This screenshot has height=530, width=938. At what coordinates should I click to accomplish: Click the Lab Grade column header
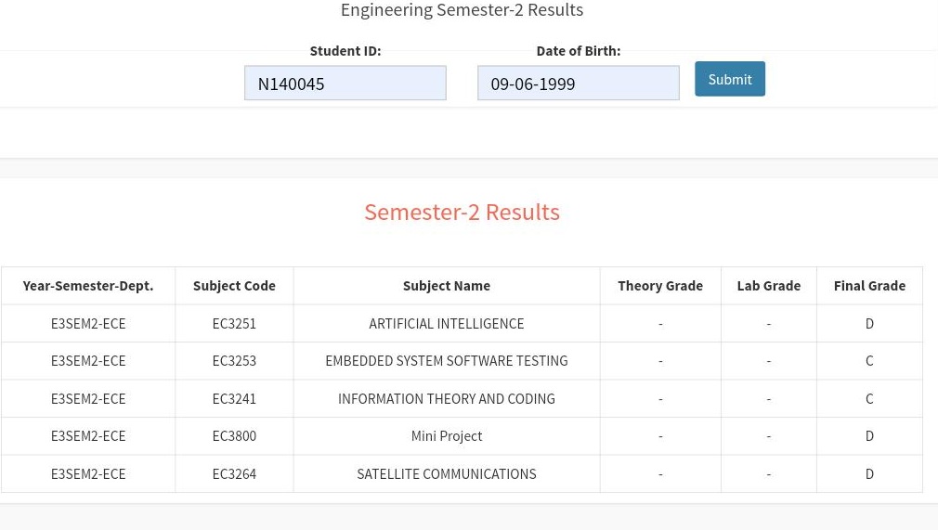click(769, 286)
